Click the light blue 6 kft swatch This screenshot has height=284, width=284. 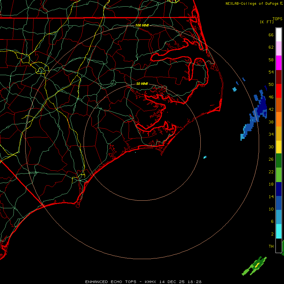tap(279, 217)
